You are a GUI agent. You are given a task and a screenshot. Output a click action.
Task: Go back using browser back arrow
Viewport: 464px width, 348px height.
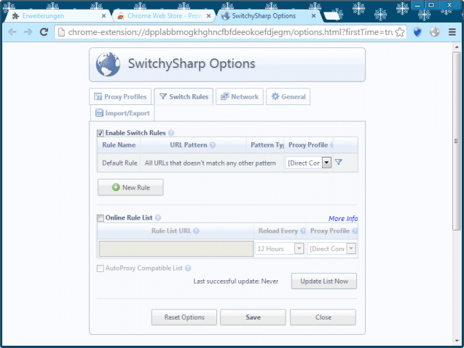[12, 32]
